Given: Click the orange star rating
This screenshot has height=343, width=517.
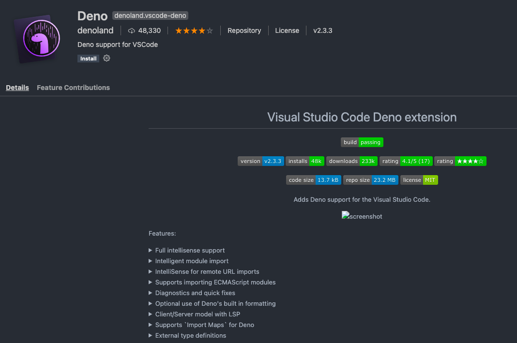Looking at the screenshot, I should (194, 30).
